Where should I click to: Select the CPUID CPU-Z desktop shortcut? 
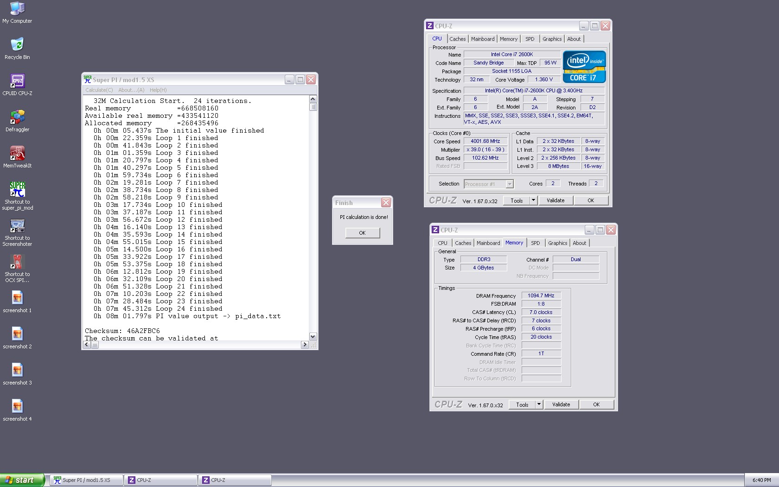pos(17,85)
